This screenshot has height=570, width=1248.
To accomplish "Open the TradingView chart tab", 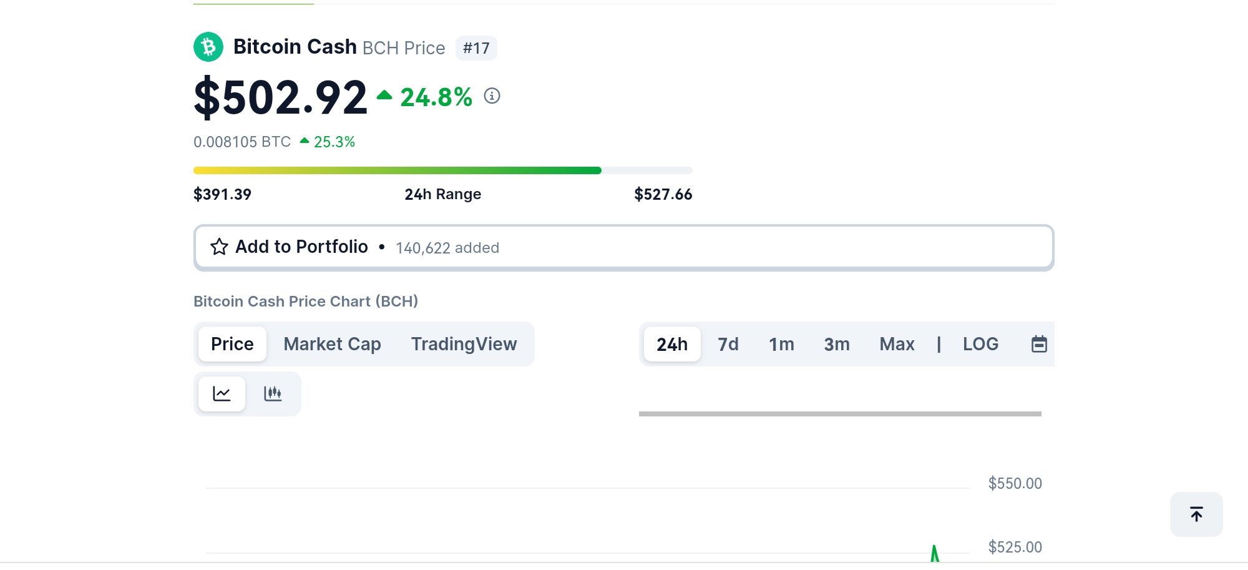I will pyautogui.click(x=464, y=344).
